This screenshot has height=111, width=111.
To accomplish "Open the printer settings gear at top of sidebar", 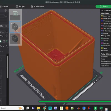I will (6, 11).
